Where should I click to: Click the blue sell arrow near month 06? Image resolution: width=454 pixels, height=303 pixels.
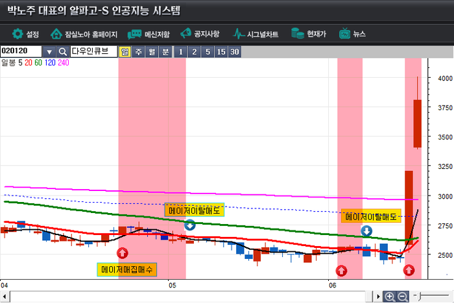(366, 231)
